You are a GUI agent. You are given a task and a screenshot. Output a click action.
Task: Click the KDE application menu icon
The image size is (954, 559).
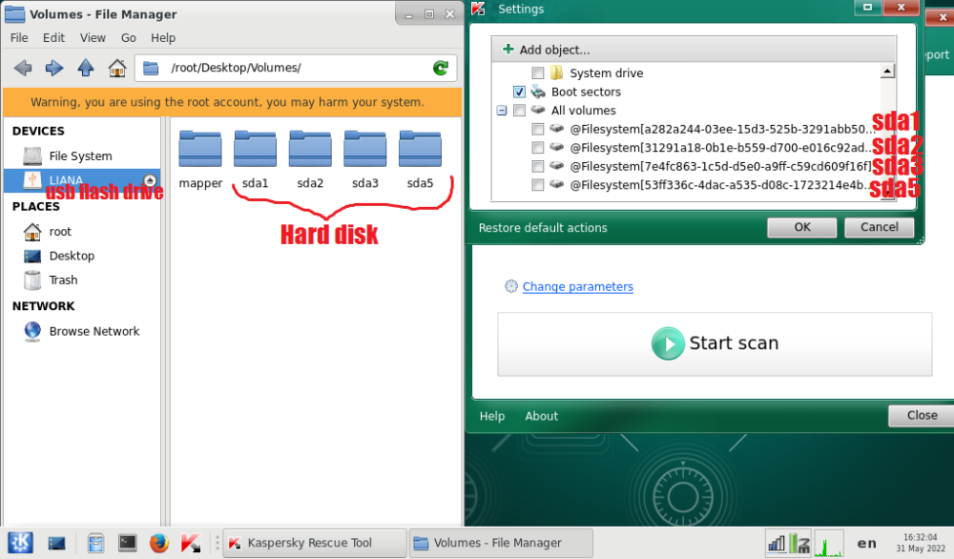tap(20, 543)
